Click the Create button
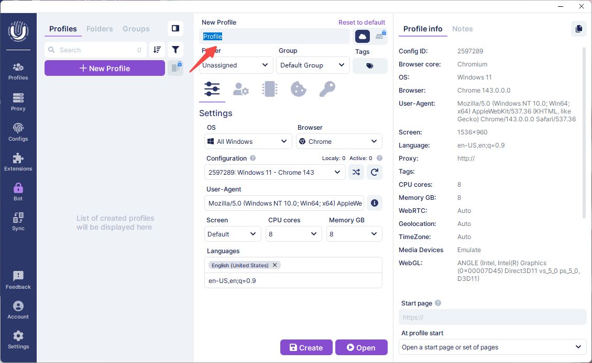The image size is (592, 363). click(x=306, y=348)
